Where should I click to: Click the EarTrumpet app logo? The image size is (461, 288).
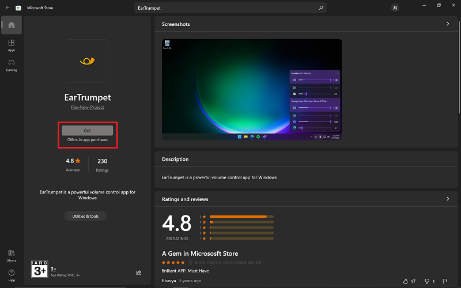88,61
